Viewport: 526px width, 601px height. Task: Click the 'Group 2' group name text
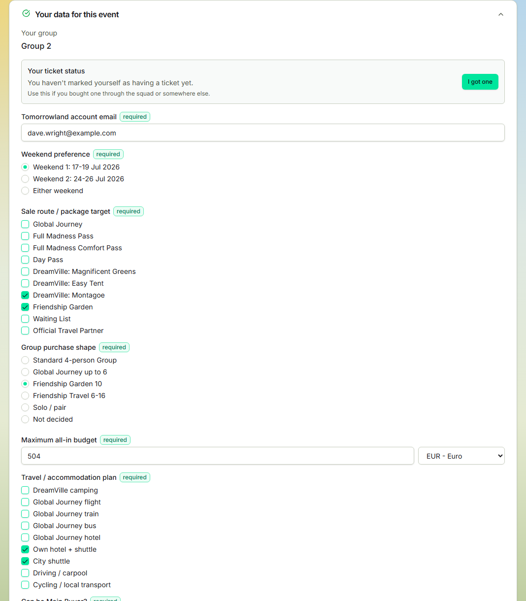(x=36, y=46)
